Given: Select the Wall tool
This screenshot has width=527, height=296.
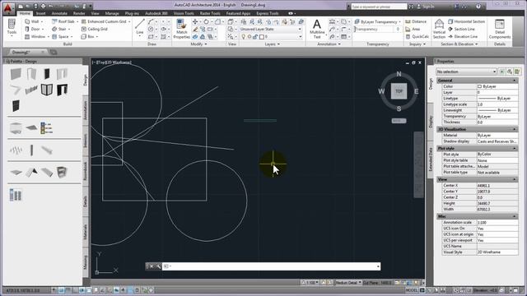Looking at the screenshot, I should pos(31,21).
